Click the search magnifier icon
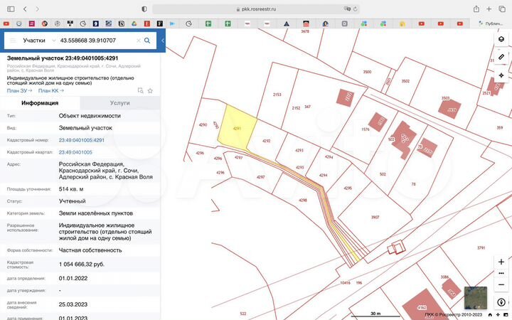This screenshot has width=512, height=320. click(x=147, y=41)
